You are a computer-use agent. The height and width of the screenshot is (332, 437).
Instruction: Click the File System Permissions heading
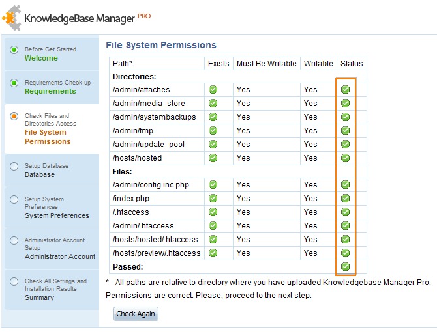click(x=161, y=45)
